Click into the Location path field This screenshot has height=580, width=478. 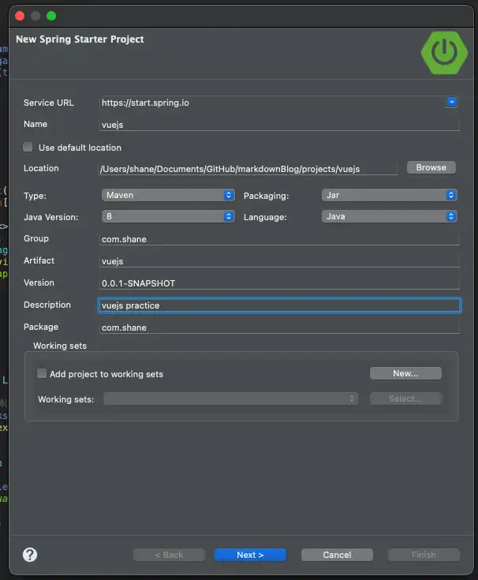point(248,169)
